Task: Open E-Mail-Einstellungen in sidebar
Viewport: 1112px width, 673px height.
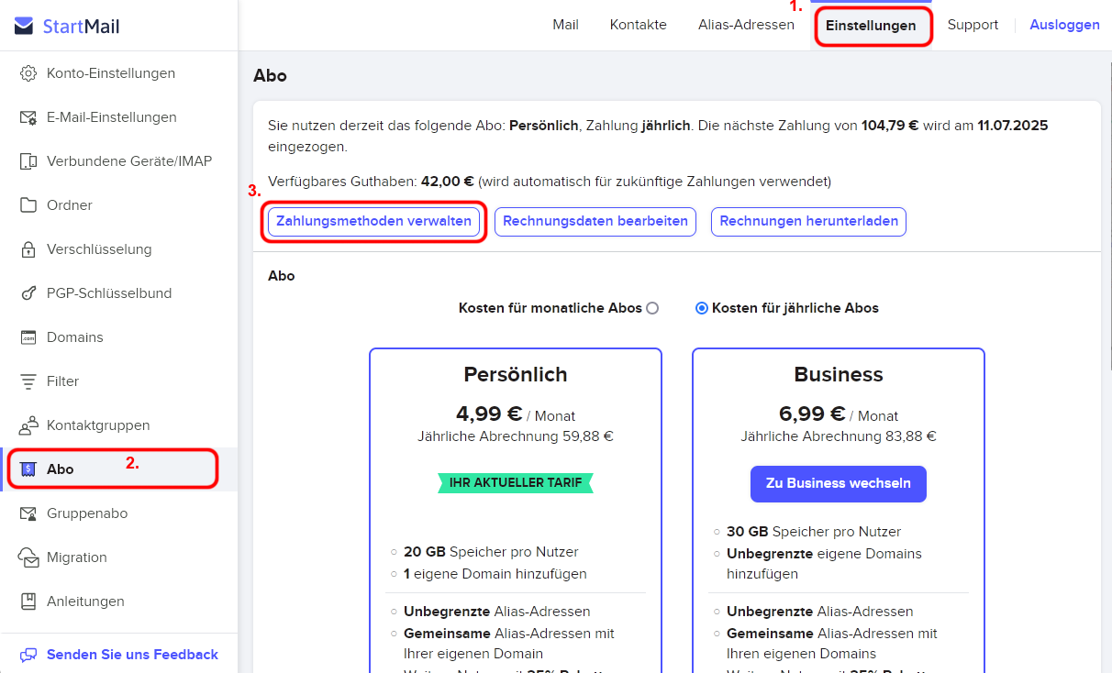Action: [118, 117]
